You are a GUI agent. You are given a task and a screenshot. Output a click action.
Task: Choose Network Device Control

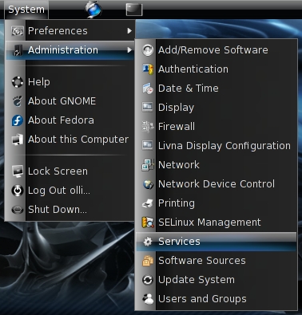pyautogui.click(x=216, y=184)
